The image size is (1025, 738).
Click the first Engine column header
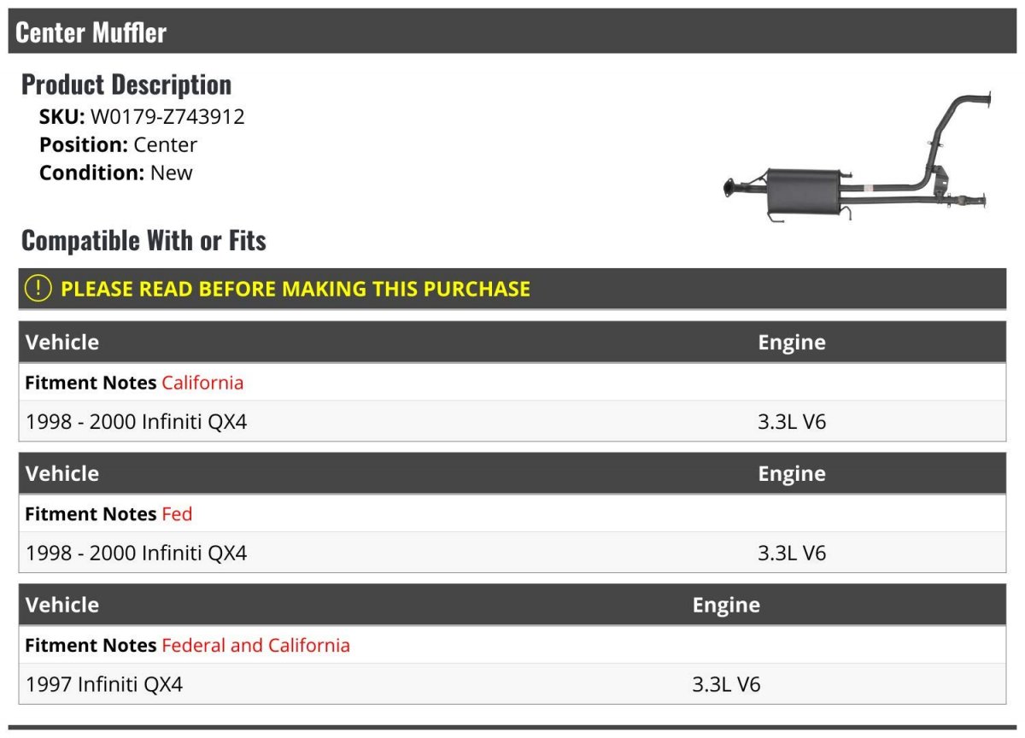pyautogui.click(x=792, y=343)
